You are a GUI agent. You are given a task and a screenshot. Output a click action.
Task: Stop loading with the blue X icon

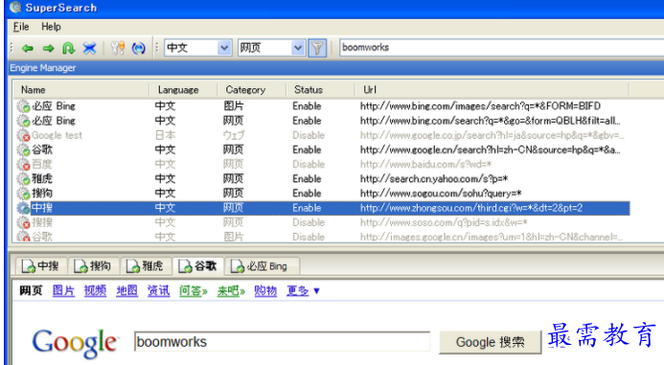pos(89,48)
